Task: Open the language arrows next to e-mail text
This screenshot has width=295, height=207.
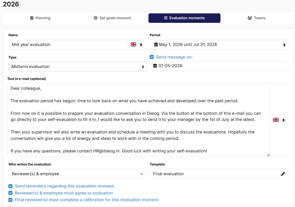Action: [284, 120]
